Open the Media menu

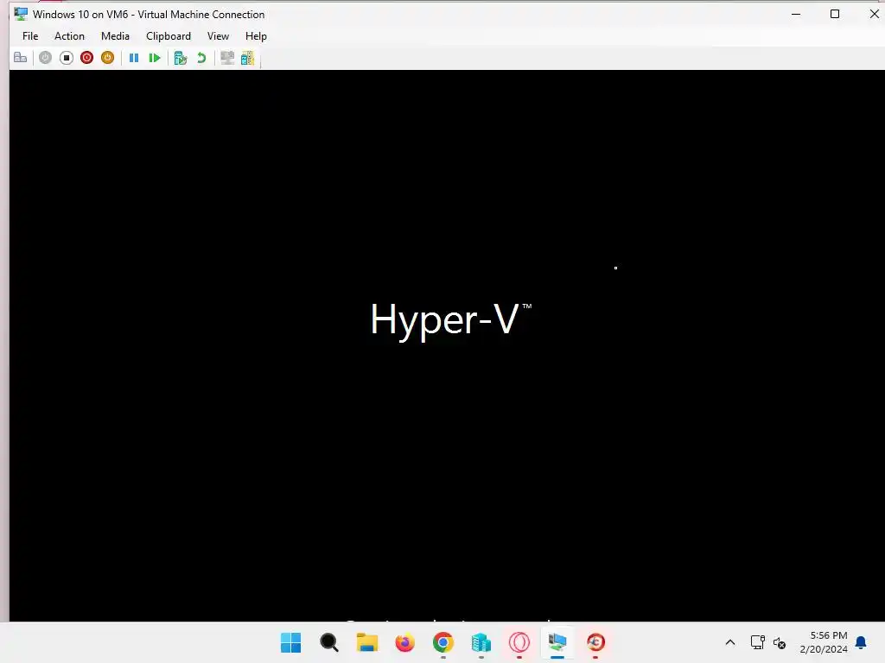coord(115,36)
